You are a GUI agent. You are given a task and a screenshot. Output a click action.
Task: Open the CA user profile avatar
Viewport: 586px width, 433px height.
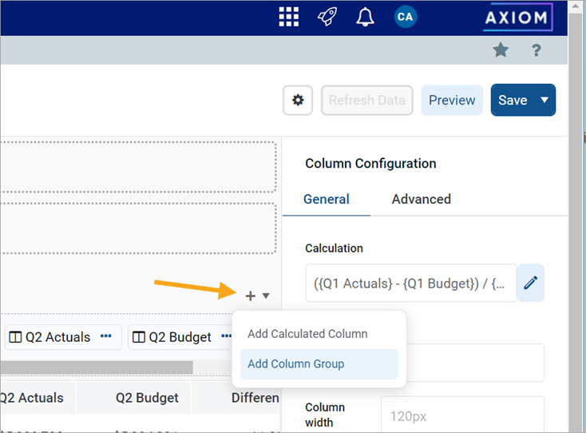coord(406,17)
